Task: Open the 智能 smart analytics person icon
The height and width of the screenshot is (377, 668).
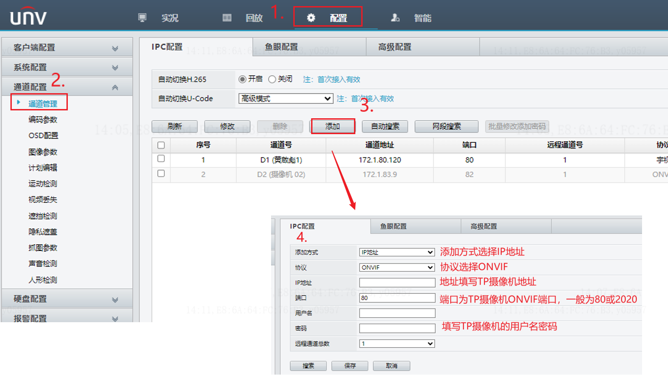Action: (x=395, y=17)
